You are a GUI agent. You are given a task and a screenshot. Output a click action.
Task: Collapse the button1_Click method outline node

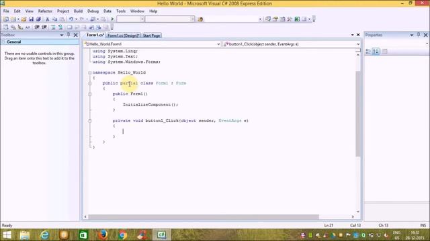tap(89, 120)
